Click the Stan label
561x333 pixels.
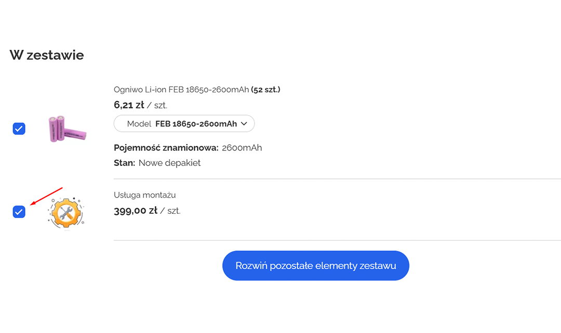coord(124,163)
